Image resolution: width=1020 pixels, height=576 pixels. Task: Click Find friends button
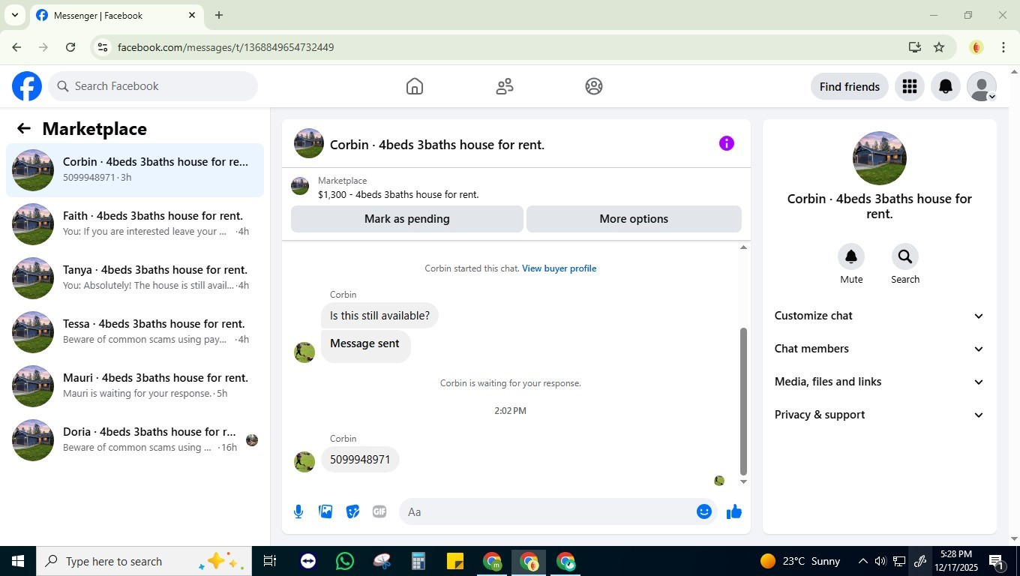tap(850, 86)
